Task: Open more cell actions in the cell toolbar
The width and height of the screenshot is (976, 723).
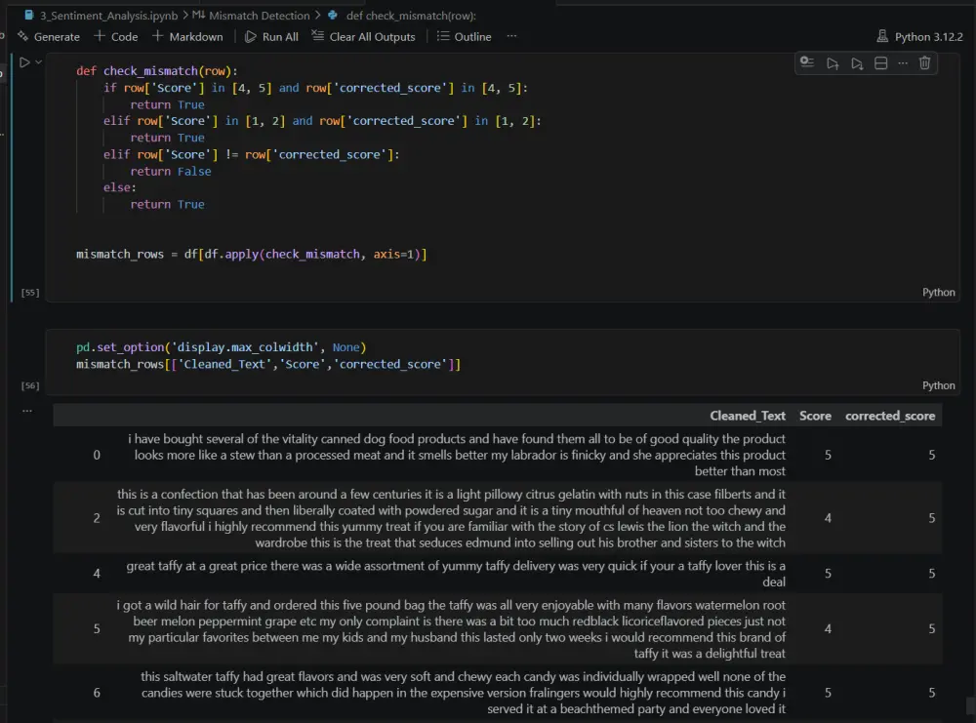Action: click(x=903, y=63)
